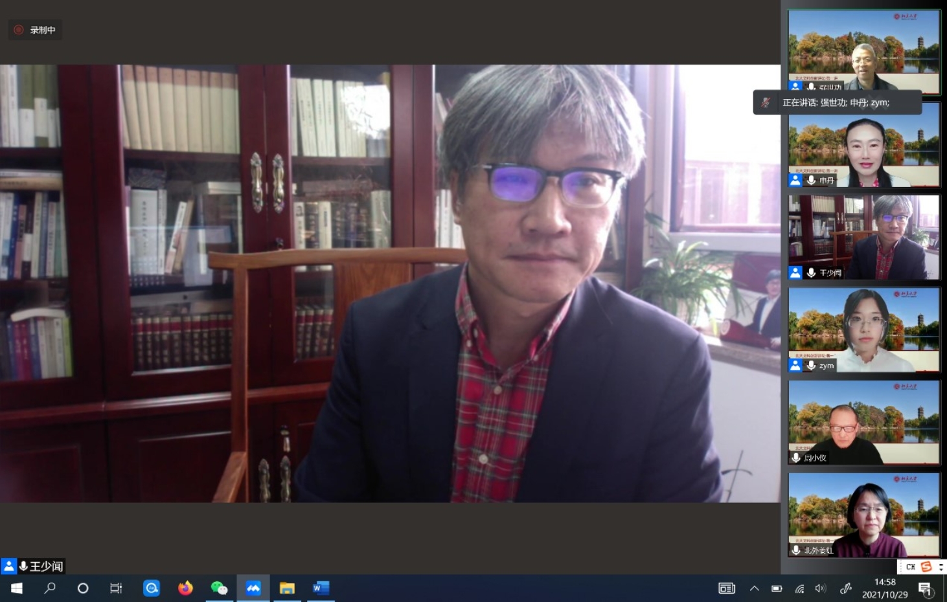
Task: Toggle the CH input language indicator
Action: (910, 567)
